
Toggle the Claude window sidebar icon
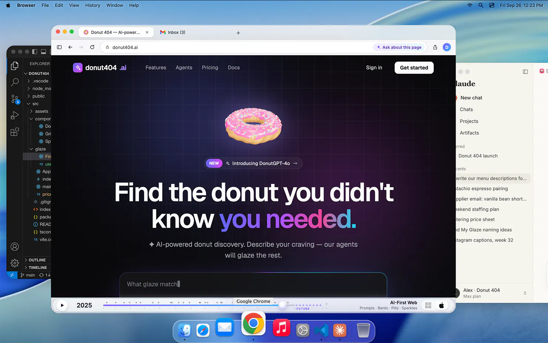(525, 72)
